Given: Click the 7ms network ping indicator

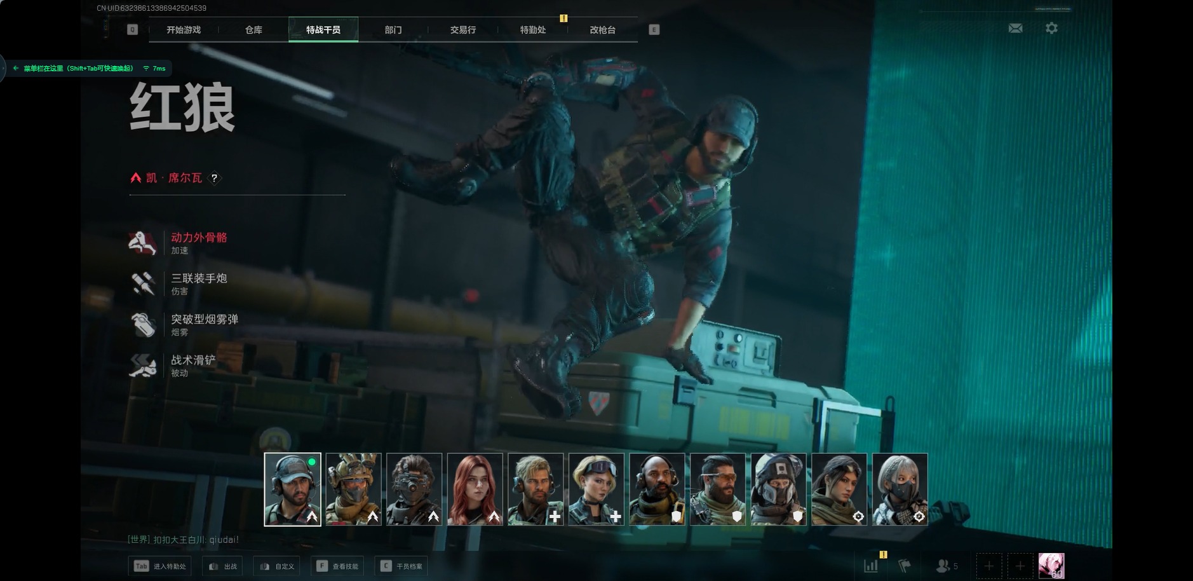Looking at the screenshot, I should pyautogui.click(x=154, y=69).
